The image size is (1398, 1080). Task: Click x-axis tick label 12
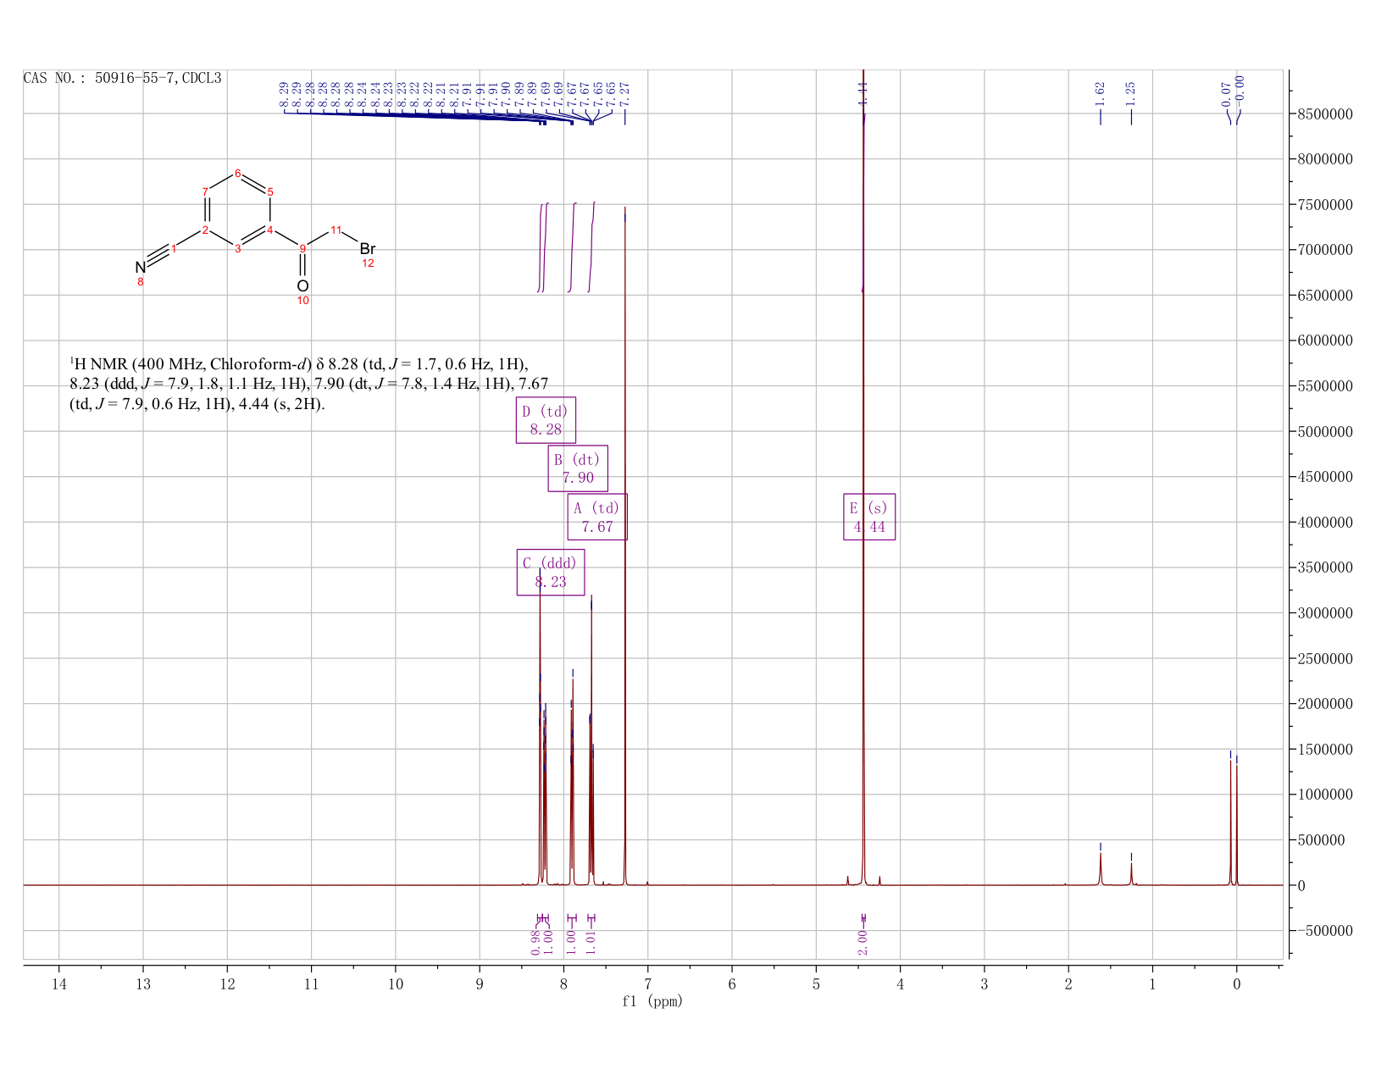click(227, 984)
